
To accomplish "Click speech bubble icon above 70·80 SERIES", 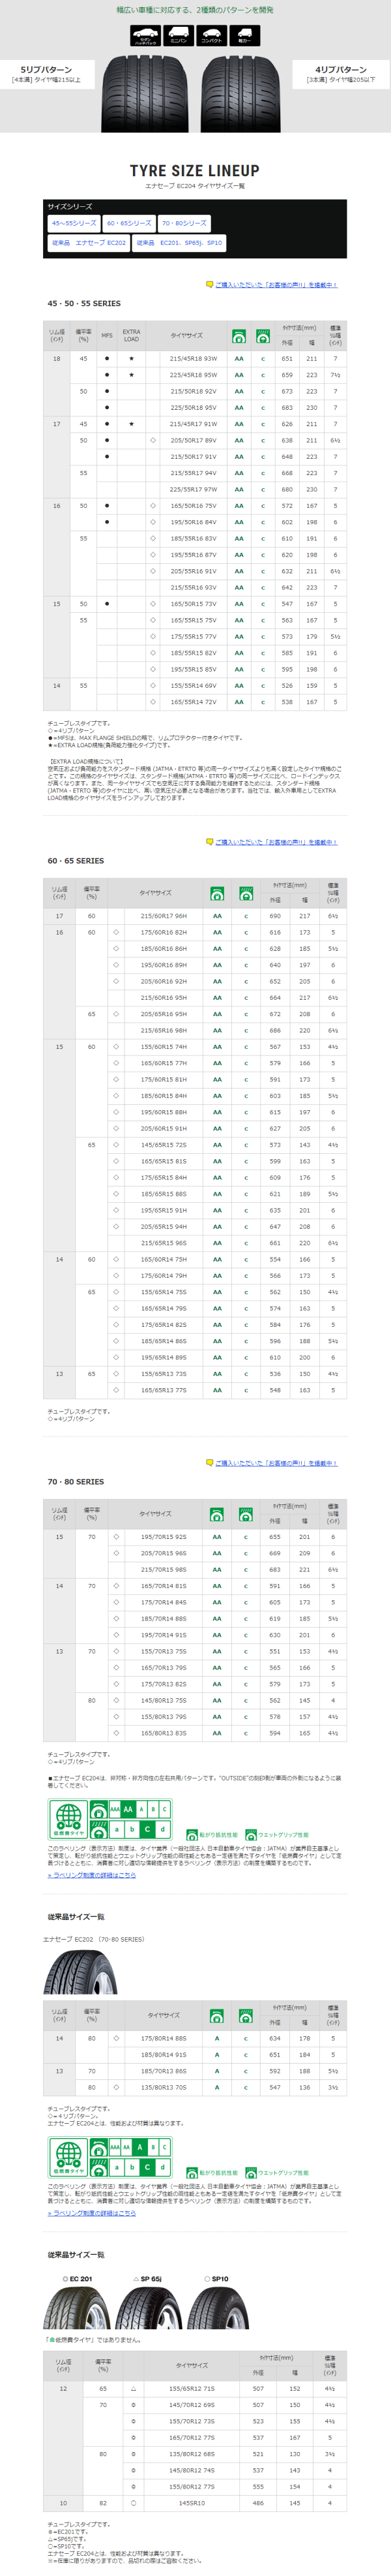I will (209, 1463).
